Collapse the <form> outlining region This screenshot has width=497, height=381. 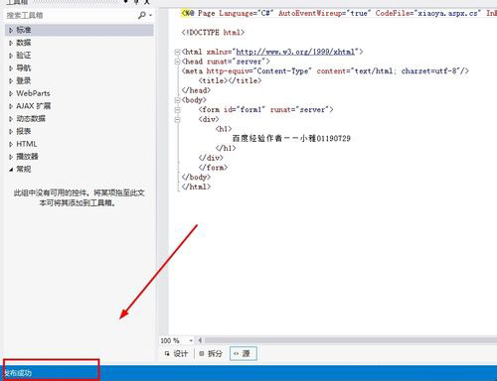tap(178, 109)
